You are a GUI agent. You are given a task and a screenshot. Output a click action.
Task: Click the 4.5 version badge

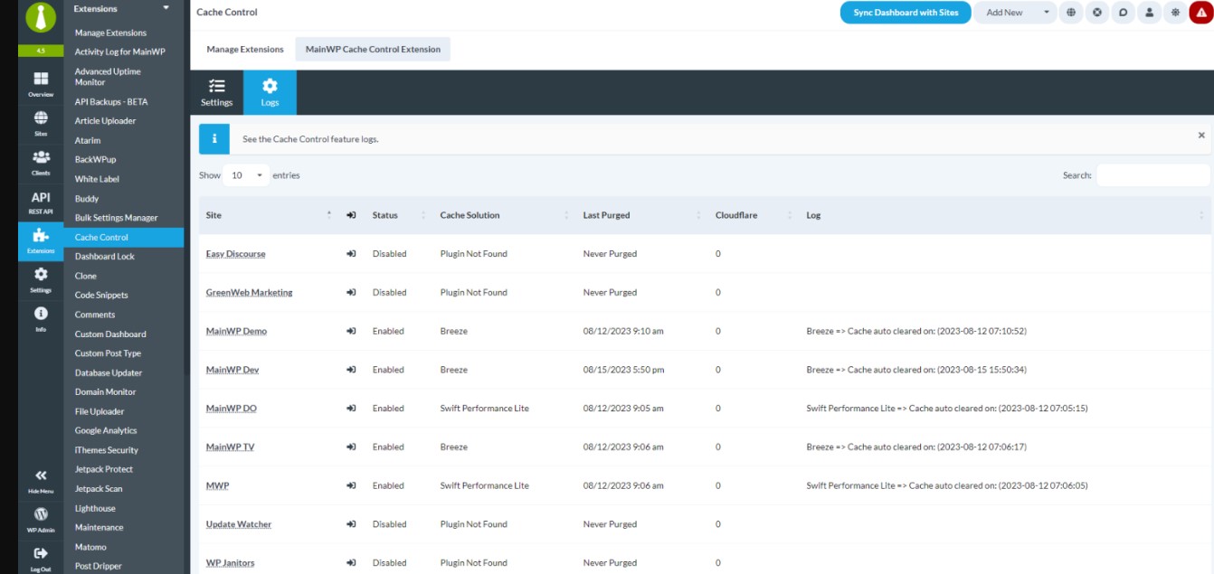(x=41, y=51)
